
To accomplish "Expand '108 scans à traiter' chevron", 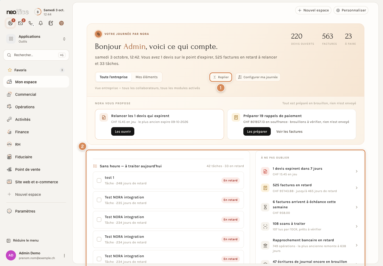I will click(357, 226).
